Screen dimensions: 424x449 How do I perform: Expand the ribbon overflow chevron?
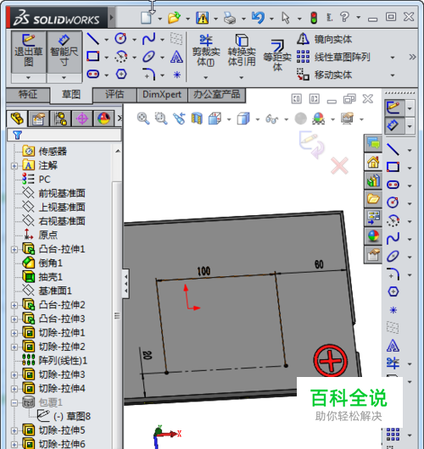pos(412,57)
